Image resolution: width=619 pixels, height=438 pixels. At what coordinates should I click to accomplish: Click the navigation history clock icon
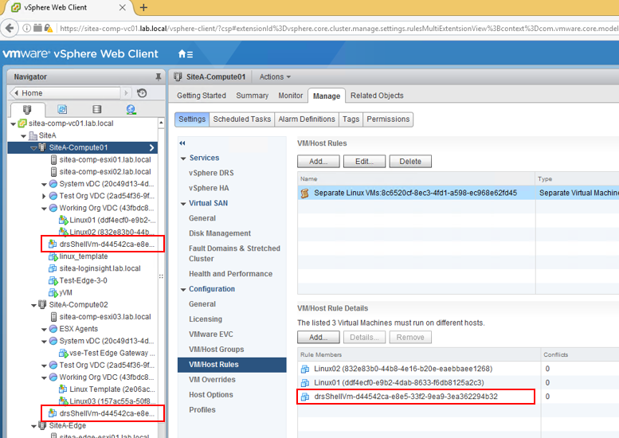tap(143, 93)
